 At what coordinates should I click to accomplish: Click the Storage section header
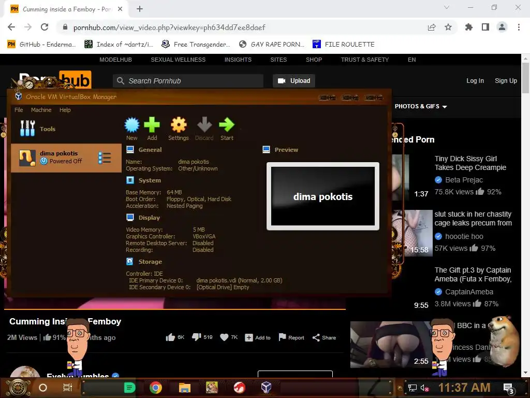(x=150, y=262)
